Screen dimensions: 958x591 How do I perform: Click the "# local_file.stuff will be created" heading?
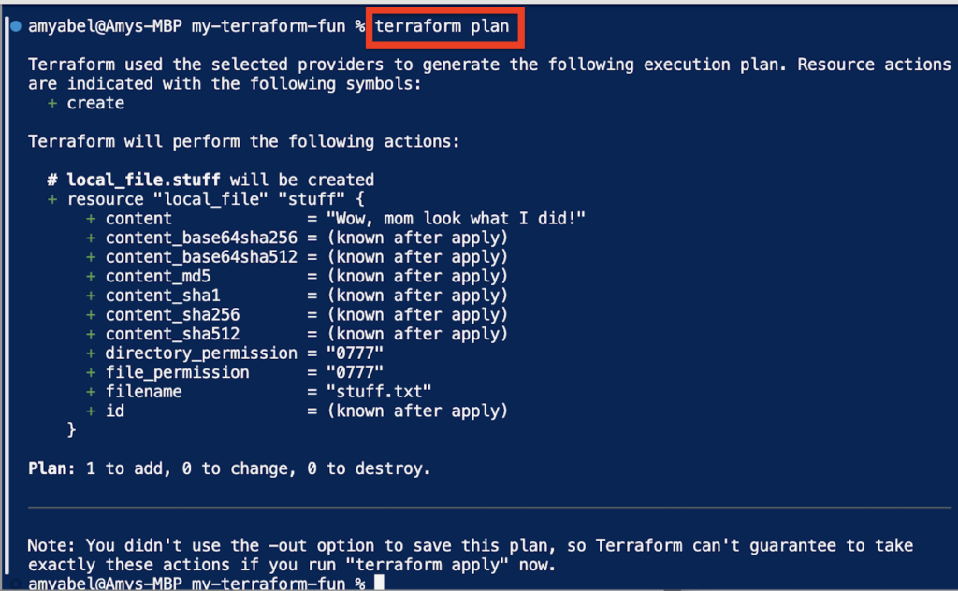pyautogui.click(x=210, y=180)
